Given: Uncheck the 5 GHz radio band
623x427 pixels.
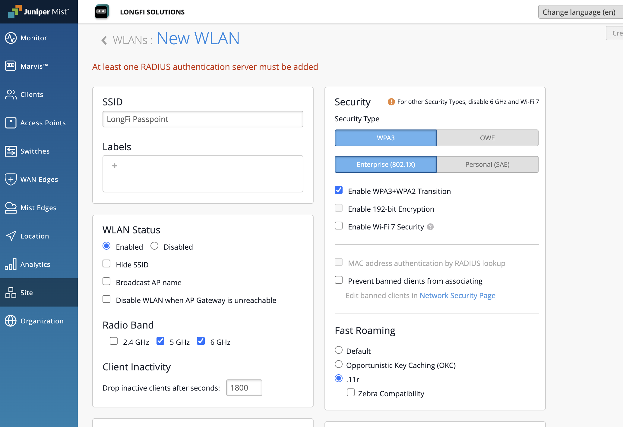Looking at the screenshot, I should click(x=160, y=341).
